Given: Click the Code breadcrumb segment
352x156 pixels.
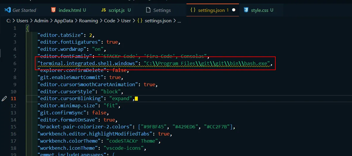Looking at the screenshot, I should click(109, 21).
